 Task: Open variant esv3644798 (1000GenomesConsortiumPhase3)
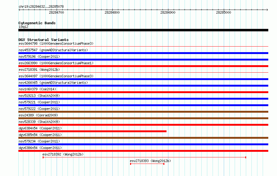point(56,43)
